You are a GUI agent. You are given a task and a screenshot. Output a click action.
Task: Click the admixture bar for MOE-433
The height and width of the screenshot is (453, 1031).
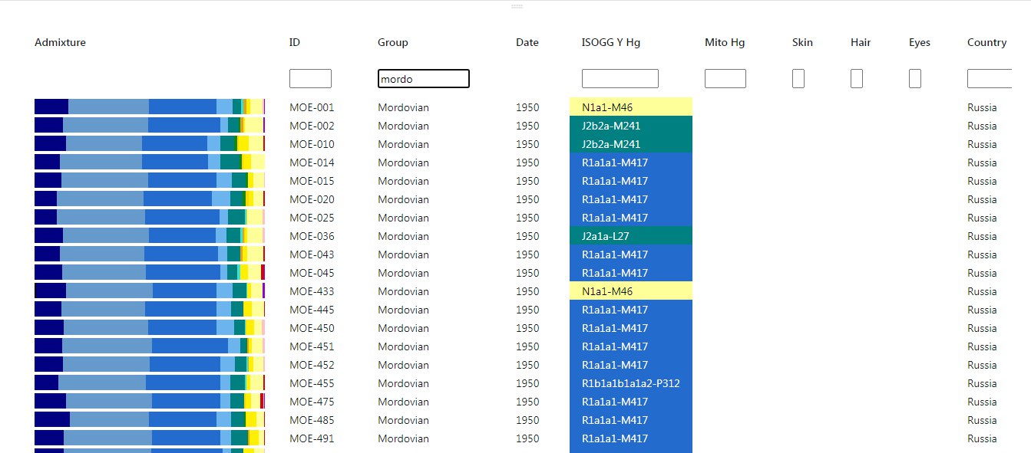tap(150, 291)
